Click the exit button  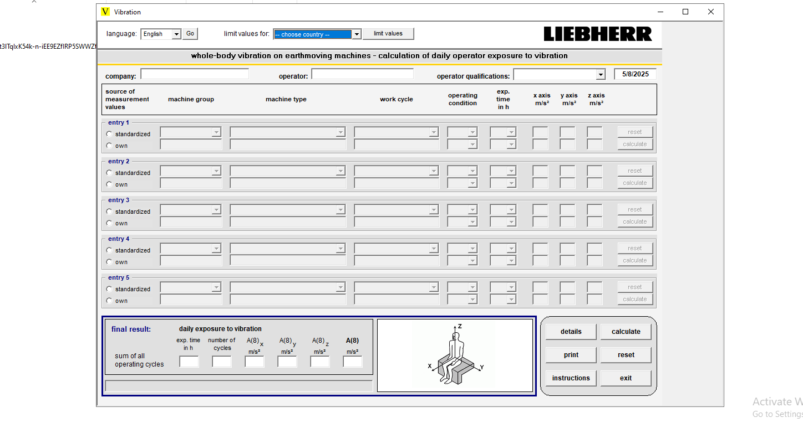626,378
